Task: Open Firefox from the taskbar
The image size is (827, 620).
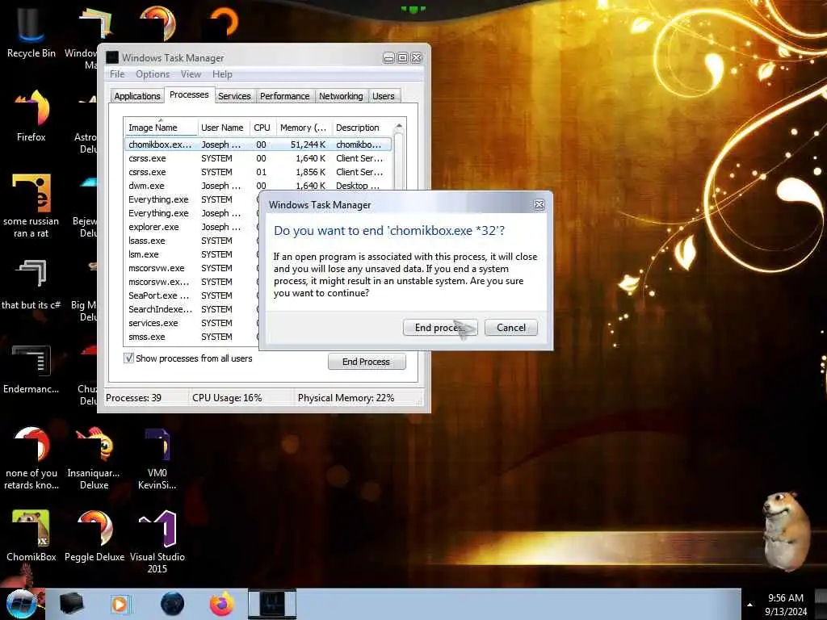Action: [x=222, y=604]
